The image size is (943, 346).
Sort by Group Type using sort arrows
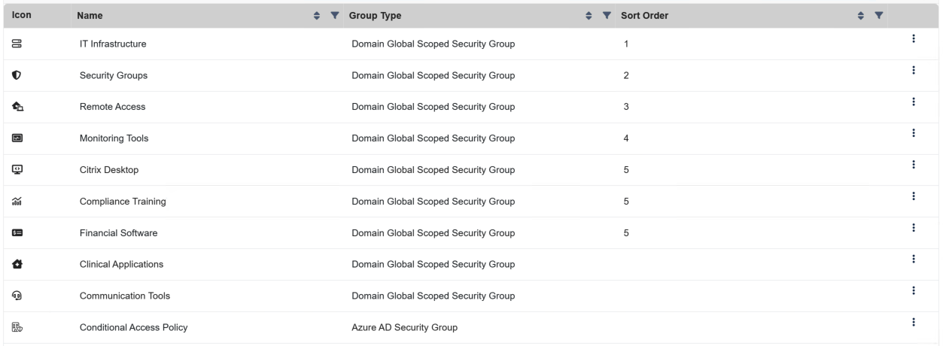589,15
